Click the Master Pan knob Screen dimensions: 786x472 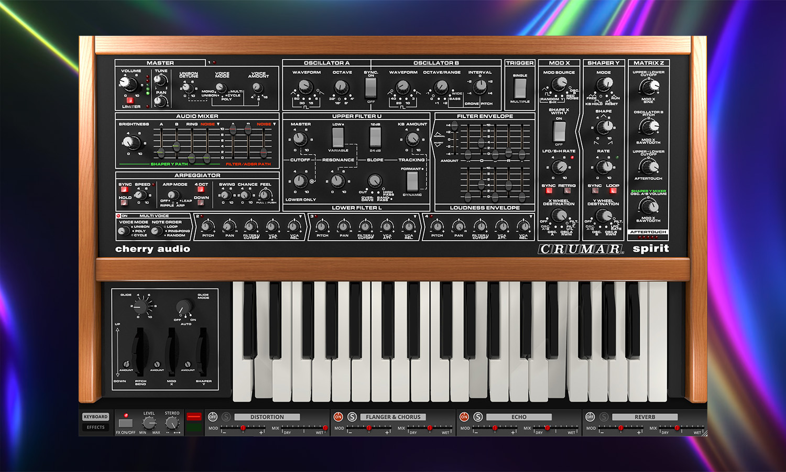(159, 102)
